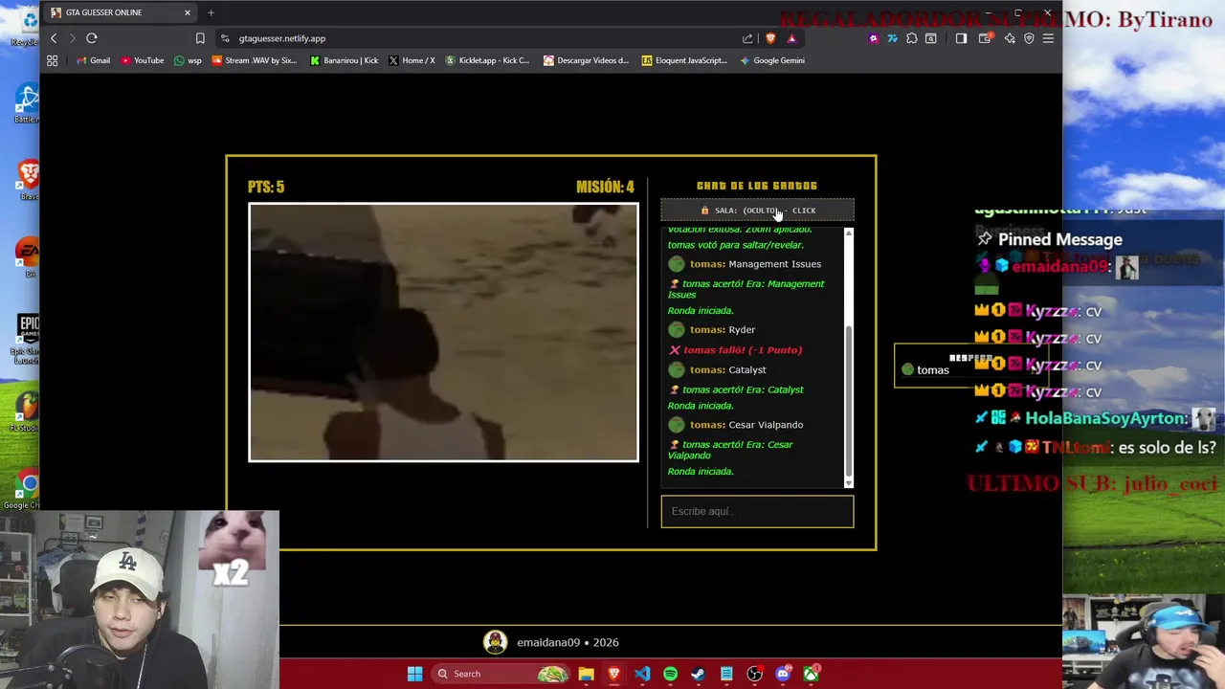Open Brave Leo AI sparkle icon

pyautogui.click(x=1010, y=38)
